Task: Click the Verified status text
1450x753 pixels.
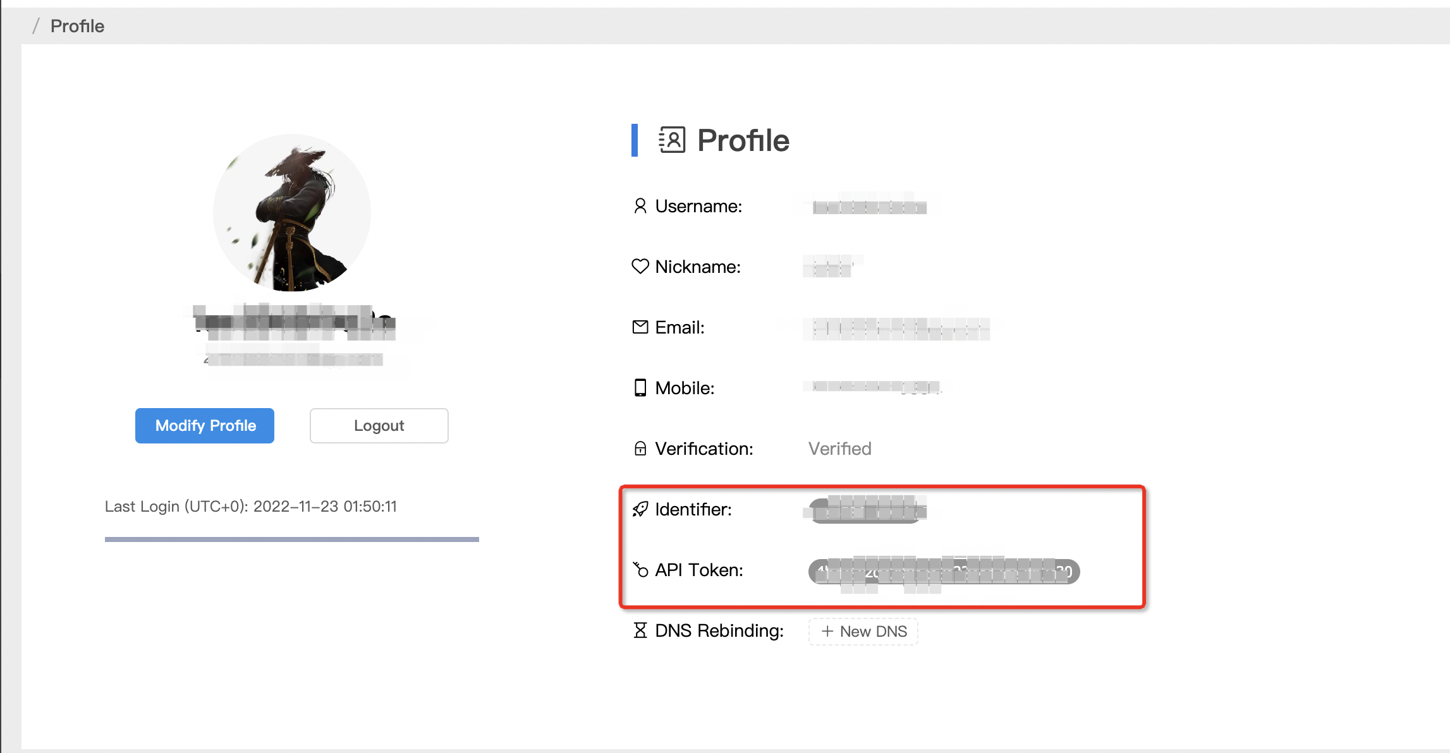Action: click(x=839, y=449)
